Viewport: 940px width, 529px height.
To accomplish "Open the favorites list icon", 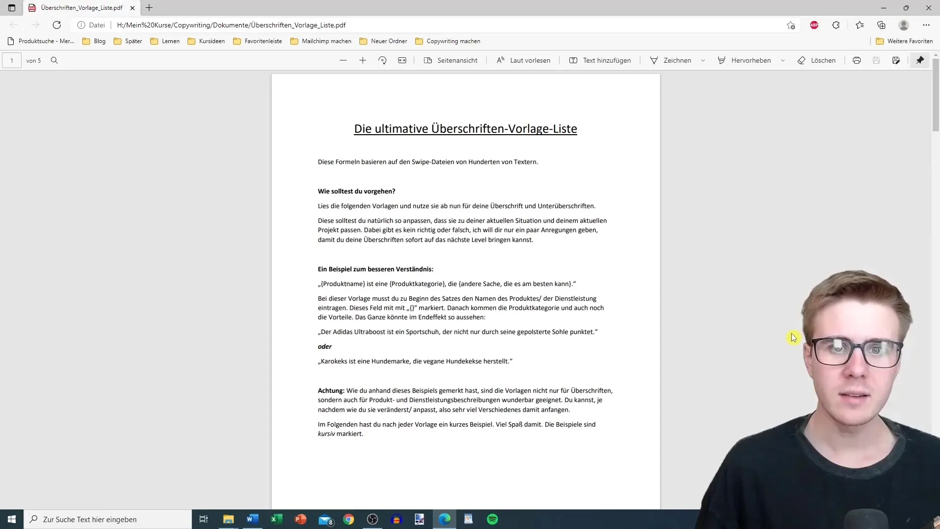I will point(860,25).
